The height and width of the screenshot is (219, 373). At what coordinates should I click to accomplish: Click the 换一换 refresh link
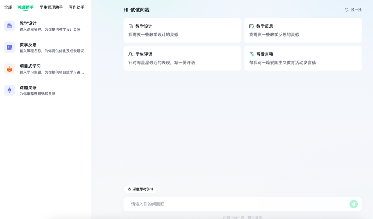point(353,10)
